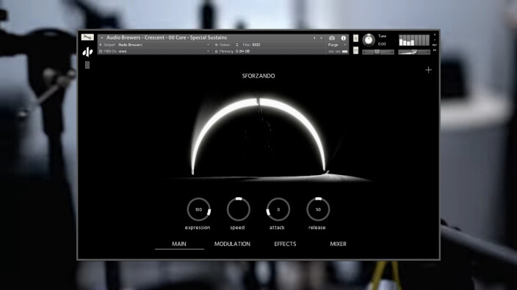Select next instrument preset arrow
517x290 pixels.
tap(321, 38)
